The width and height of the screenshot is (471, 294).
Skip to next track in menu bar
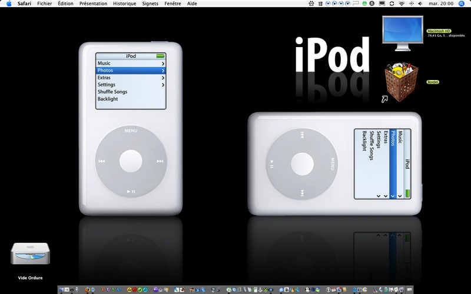(341, 4)
